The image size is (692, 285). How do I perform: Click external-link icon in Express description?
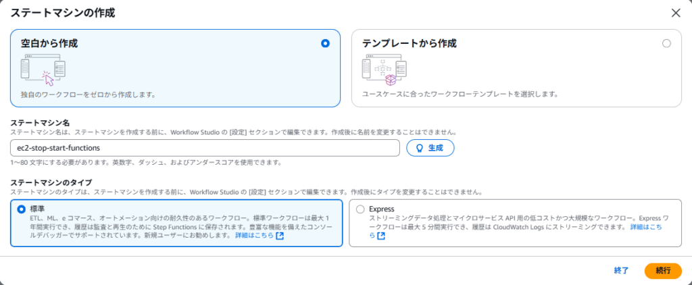click(381, 236)
